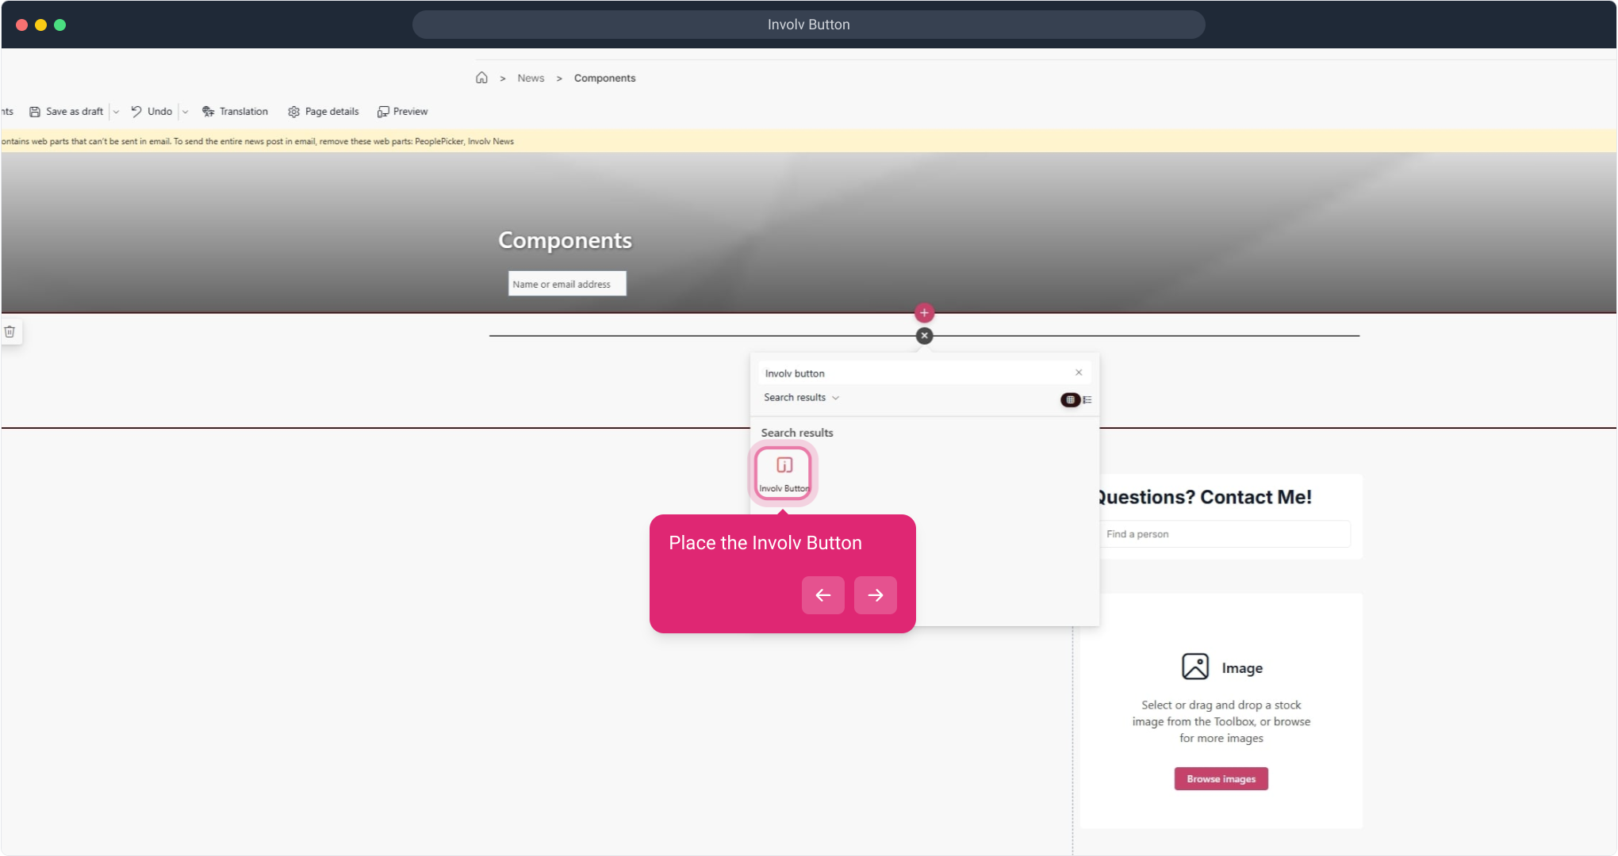Screen dimensions: 1618x856
Task: Click the home icon in the breadcrumb
Action: tap(481, 78)
